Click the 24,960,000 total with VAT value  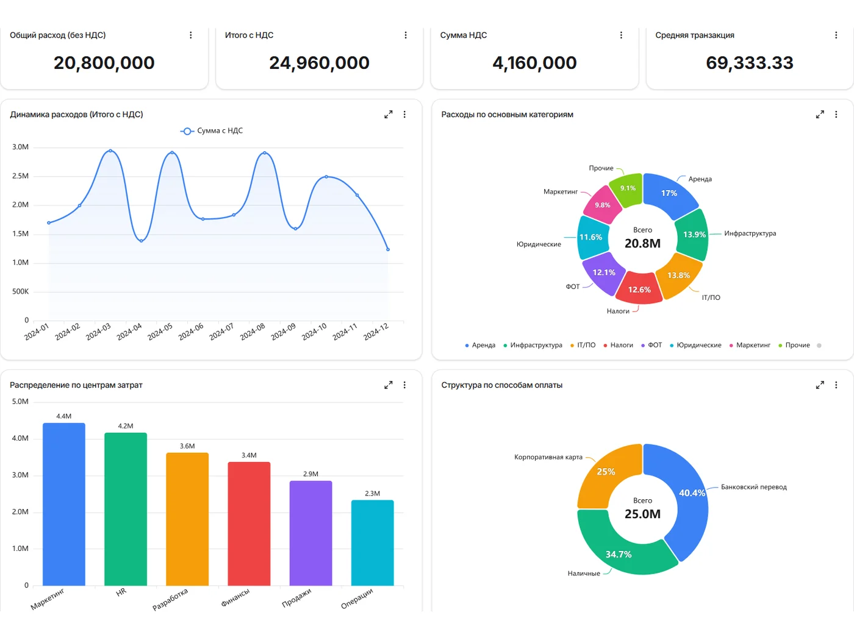320,63
